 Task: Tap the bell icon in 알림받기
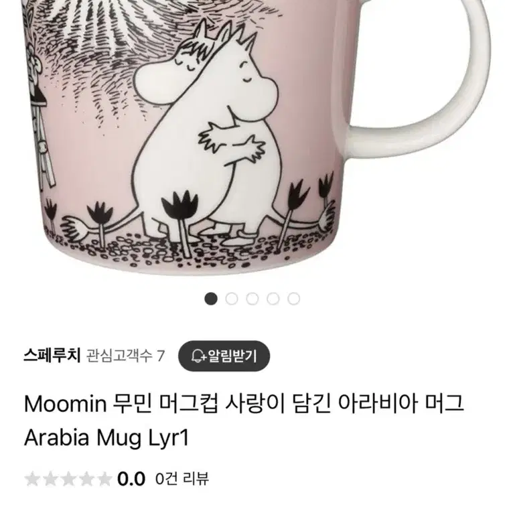click(x=198, y=356)
